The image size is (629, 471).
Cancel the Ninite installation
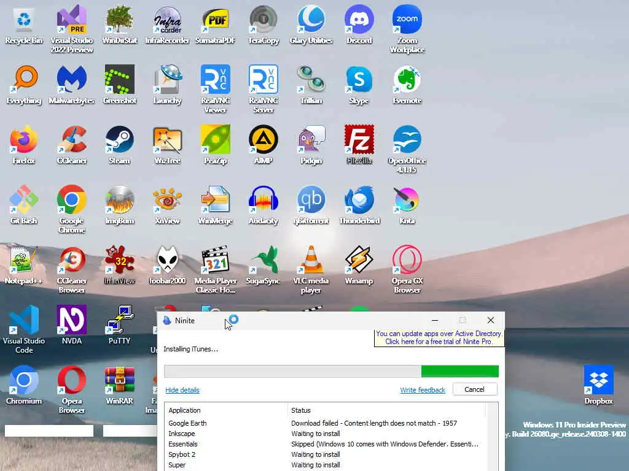pyautogui.click(x=475, y=389)
